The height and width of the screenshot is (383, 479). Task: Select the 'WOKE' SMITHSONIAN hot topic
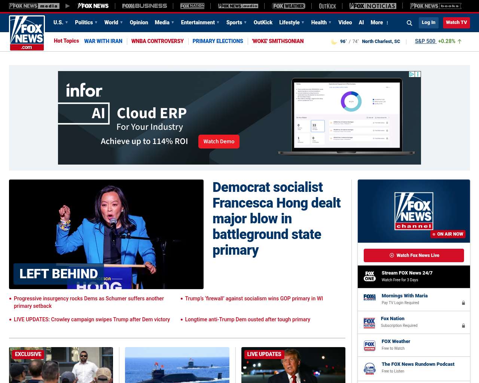pos(278,41)
